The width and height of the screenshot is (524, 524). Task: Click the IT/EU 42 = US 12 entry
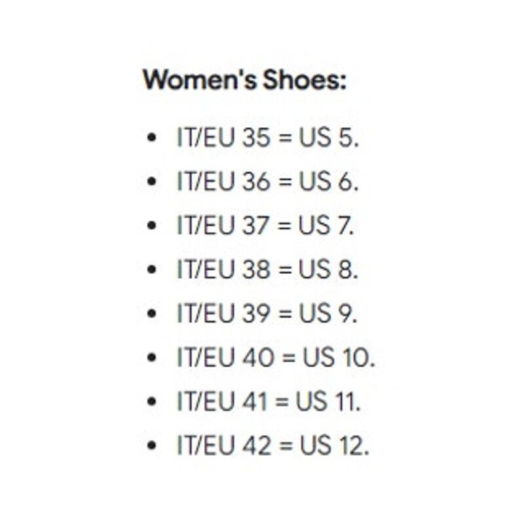(x=273, y=445)
